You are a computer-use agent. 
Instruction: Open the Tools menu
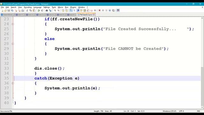pos(54,7)
